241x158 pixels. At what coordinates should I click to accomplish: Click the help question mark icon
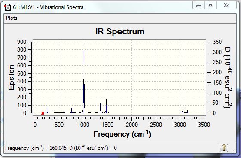(224, 148)
